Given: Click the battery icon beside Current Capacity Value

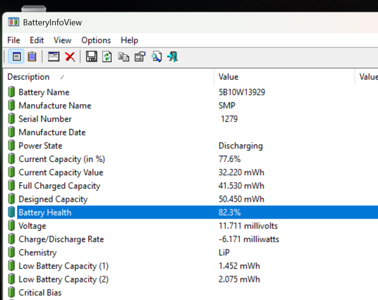Looking at the screenshot, I should 11,172.
